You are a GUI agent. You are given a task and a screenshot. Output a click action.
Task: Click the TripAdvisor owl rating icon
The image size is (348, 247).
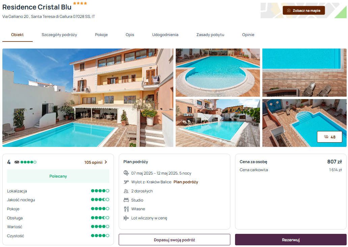coord(17,162)
